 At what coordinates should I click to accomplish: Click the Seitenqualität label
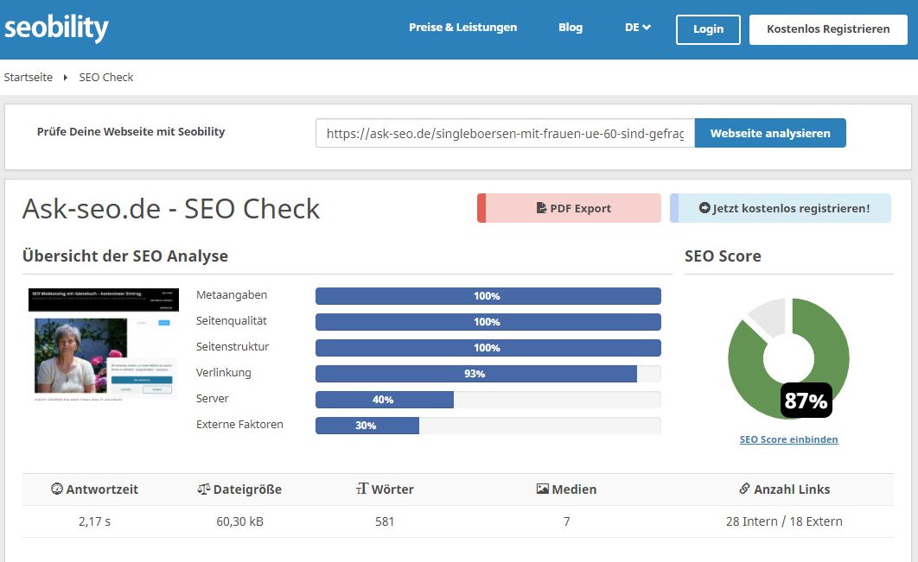click(232, 320)
